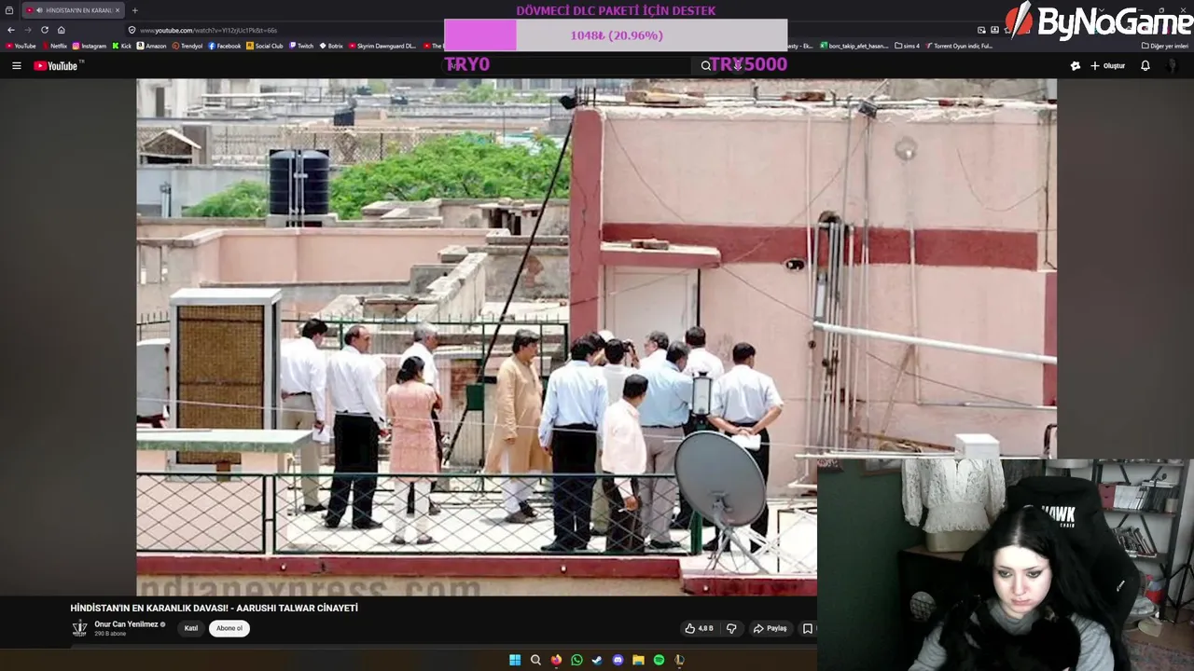The image size is (1194, 671).
Task: Open the YouTube guide hamburger menu
Action: [x=16, y=66]
